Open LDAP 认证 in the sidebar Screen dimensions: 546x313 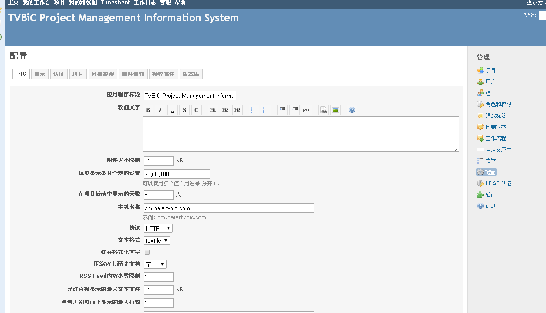(x=498, y=183)
